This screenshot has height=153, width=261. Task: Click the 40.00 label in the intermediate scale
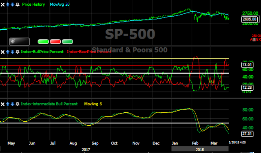[248, 128]
